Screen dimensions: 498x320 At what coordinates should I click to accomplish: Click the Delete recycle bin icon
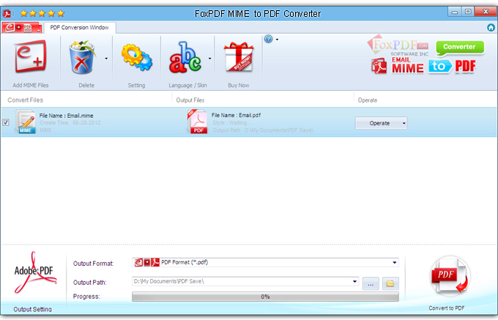82,57
